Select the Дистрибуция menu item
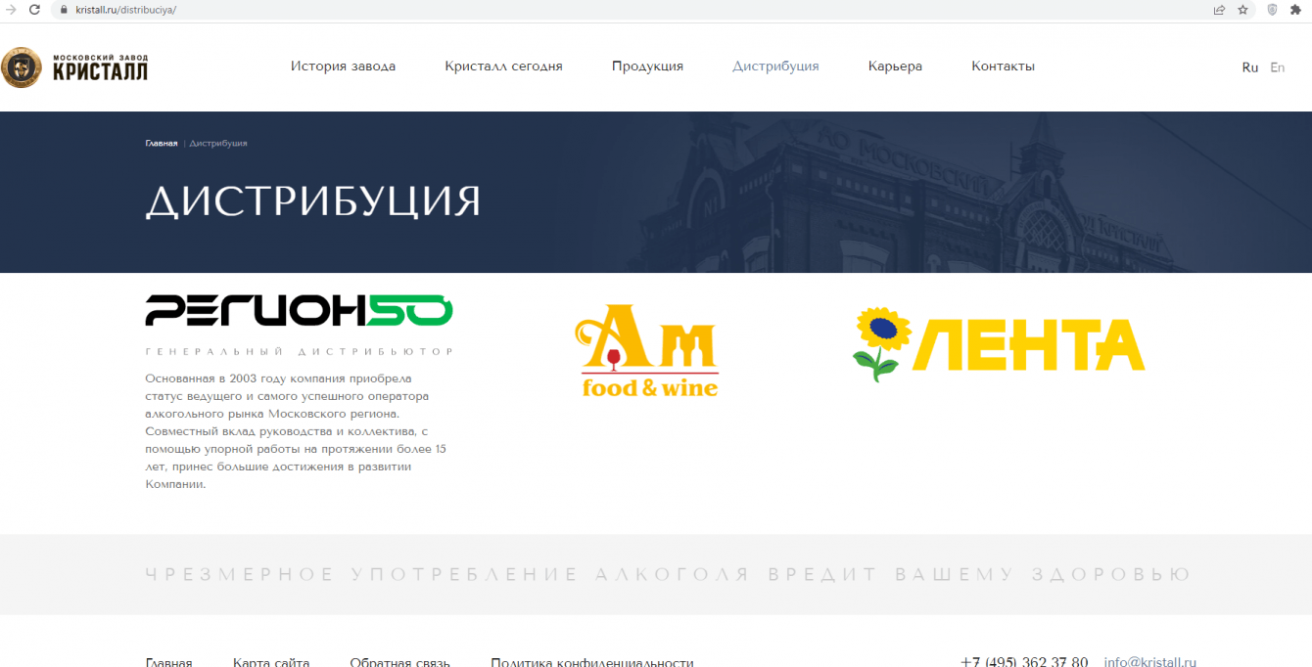 (x=775, y=67)
